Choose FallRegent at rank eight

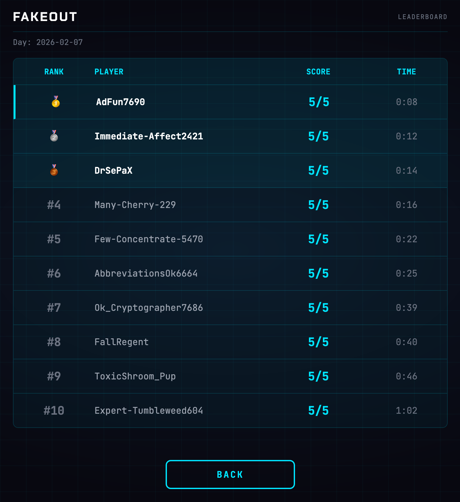click(x=122, y=342)
